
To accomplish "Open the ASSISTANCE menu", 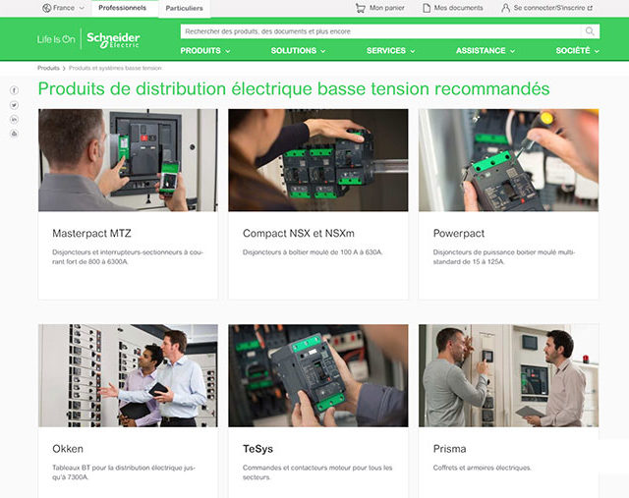I will pyautogui.click(x=481, y=51).
